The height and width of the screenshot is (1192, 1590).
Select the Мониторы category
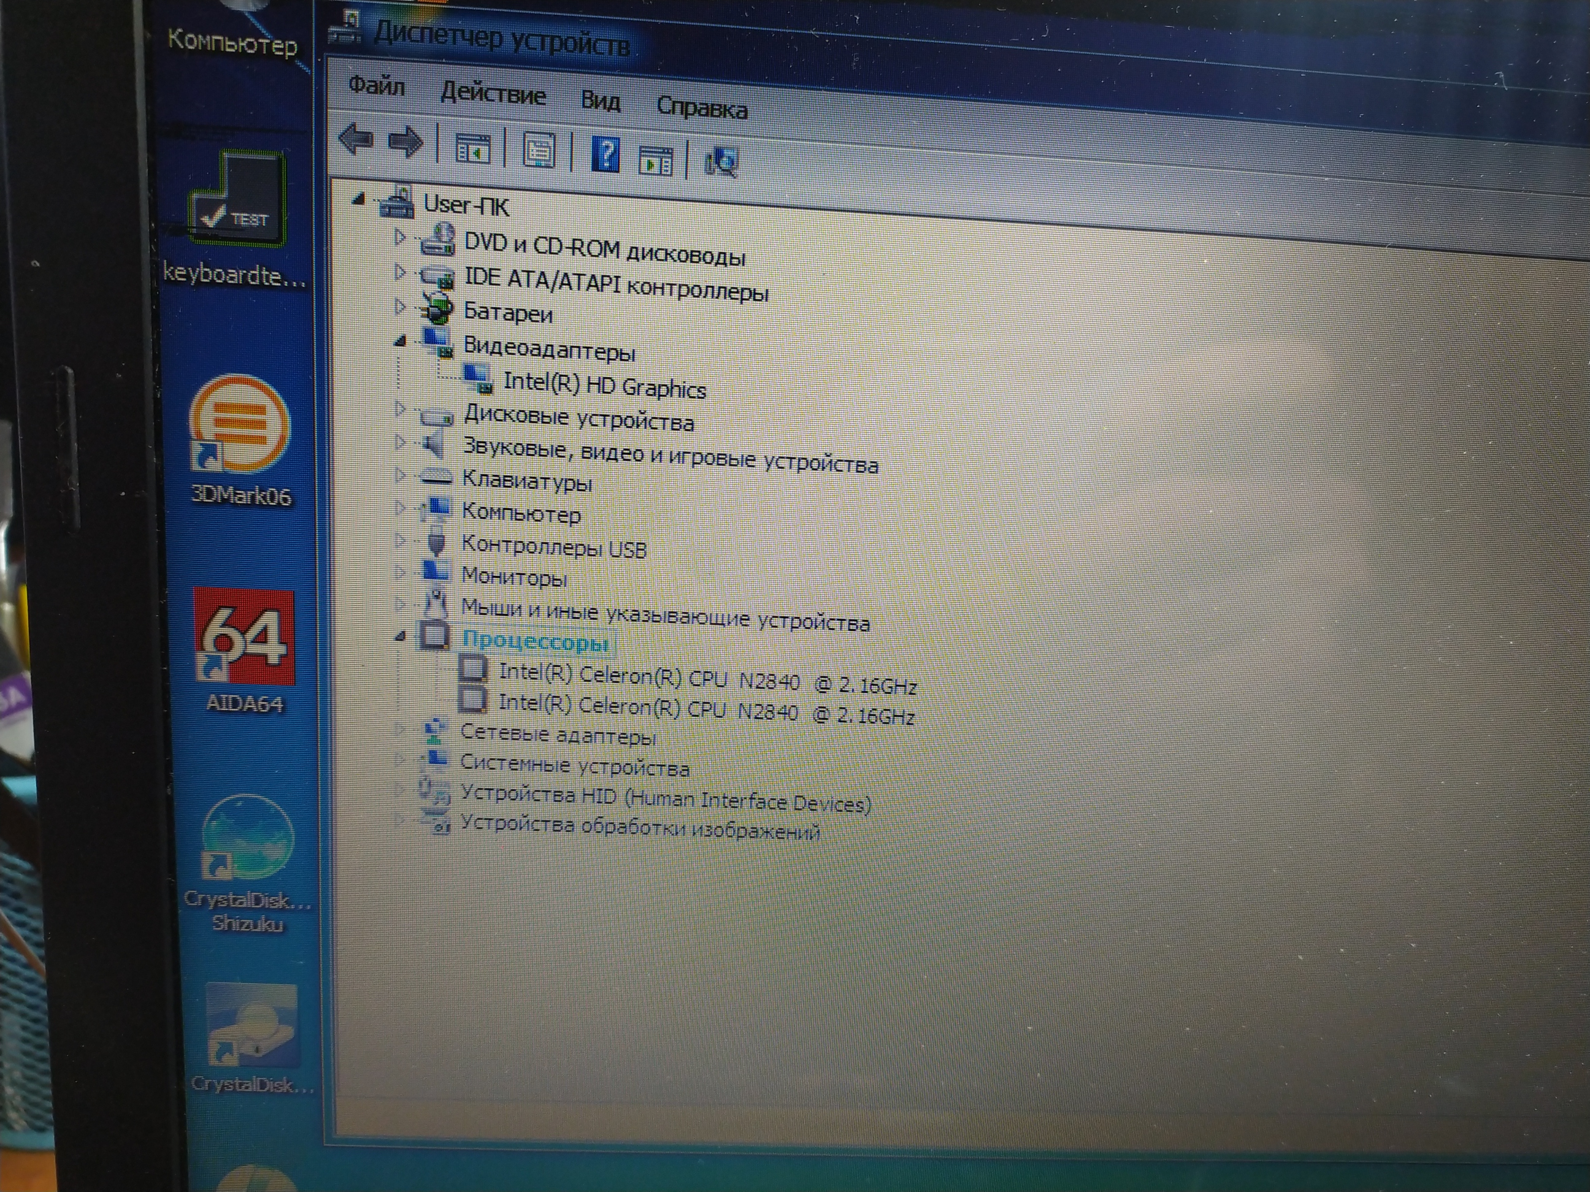coord(514,576)
